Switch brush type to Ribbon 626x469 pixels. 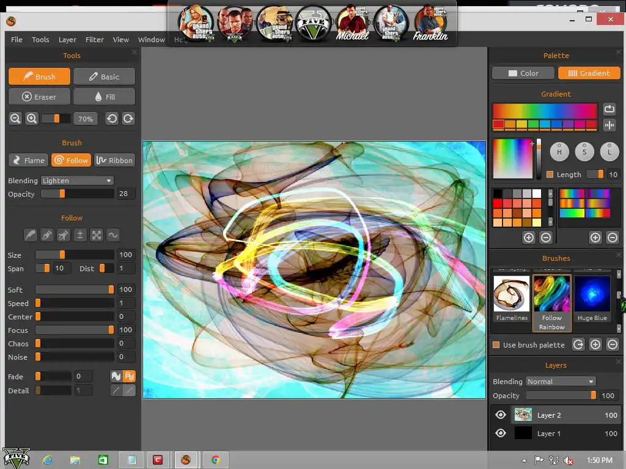click(114, 161)
